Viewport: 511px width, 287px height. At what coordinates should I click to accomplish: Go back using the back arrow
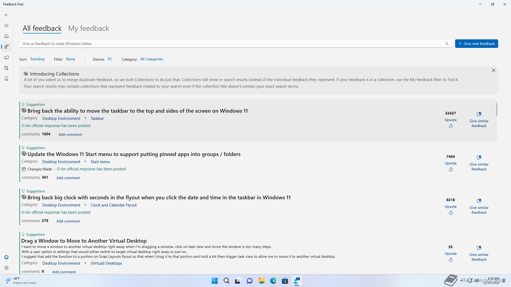click(6, 15)
